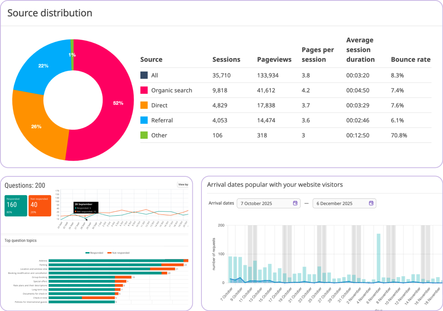443x311 pixels.
Task: Select the Source column header
Action: 151,59
